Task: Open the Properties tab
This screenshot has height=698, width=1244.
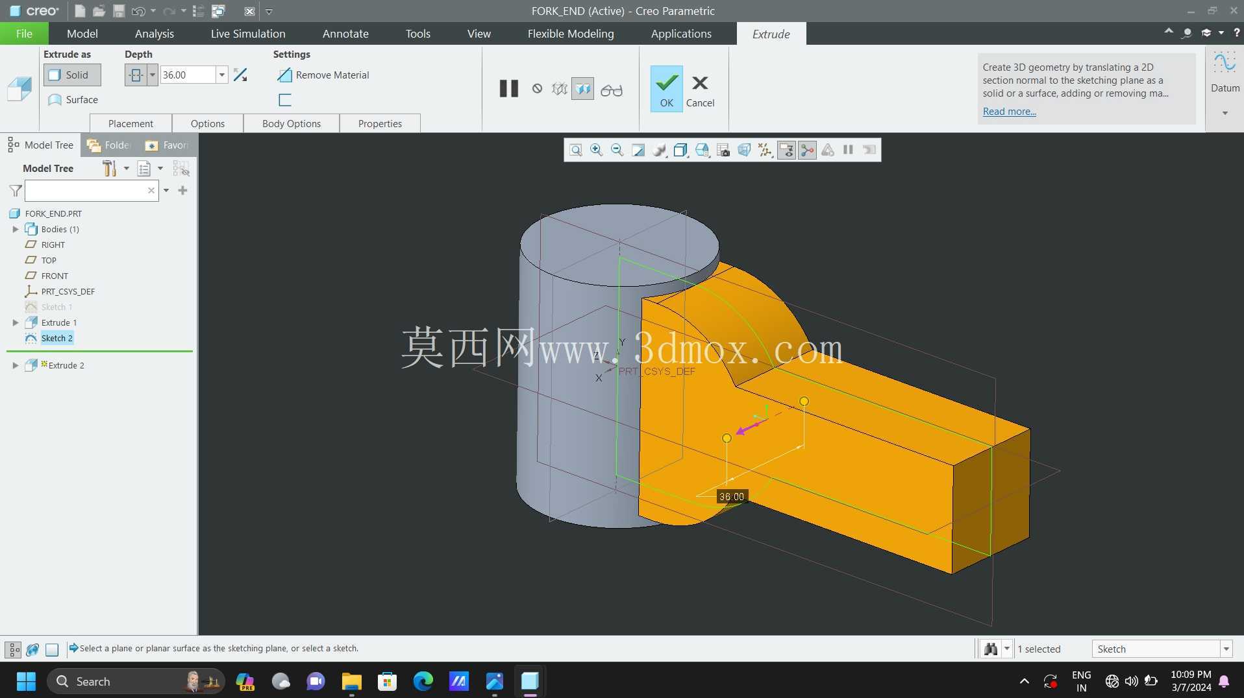Action: coord(380,123)
